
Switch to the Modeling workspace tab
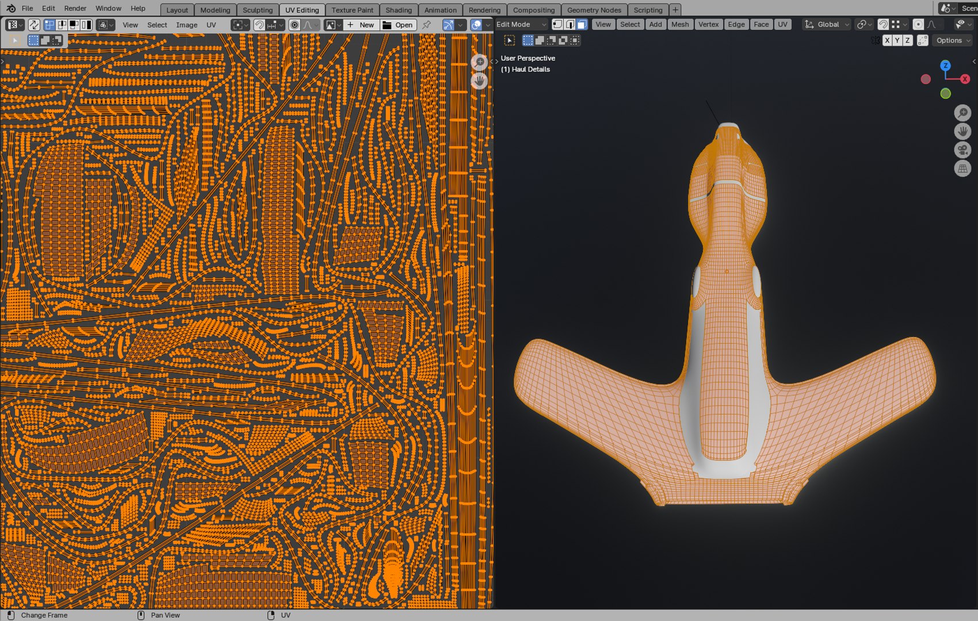[215, 10]
